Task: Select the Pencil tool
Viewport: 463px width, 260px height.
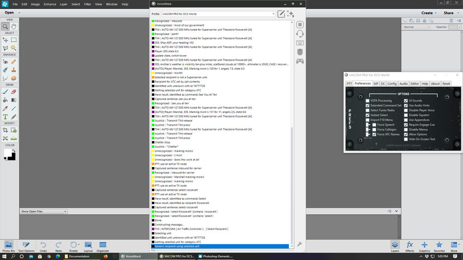Action: point(13,117)
